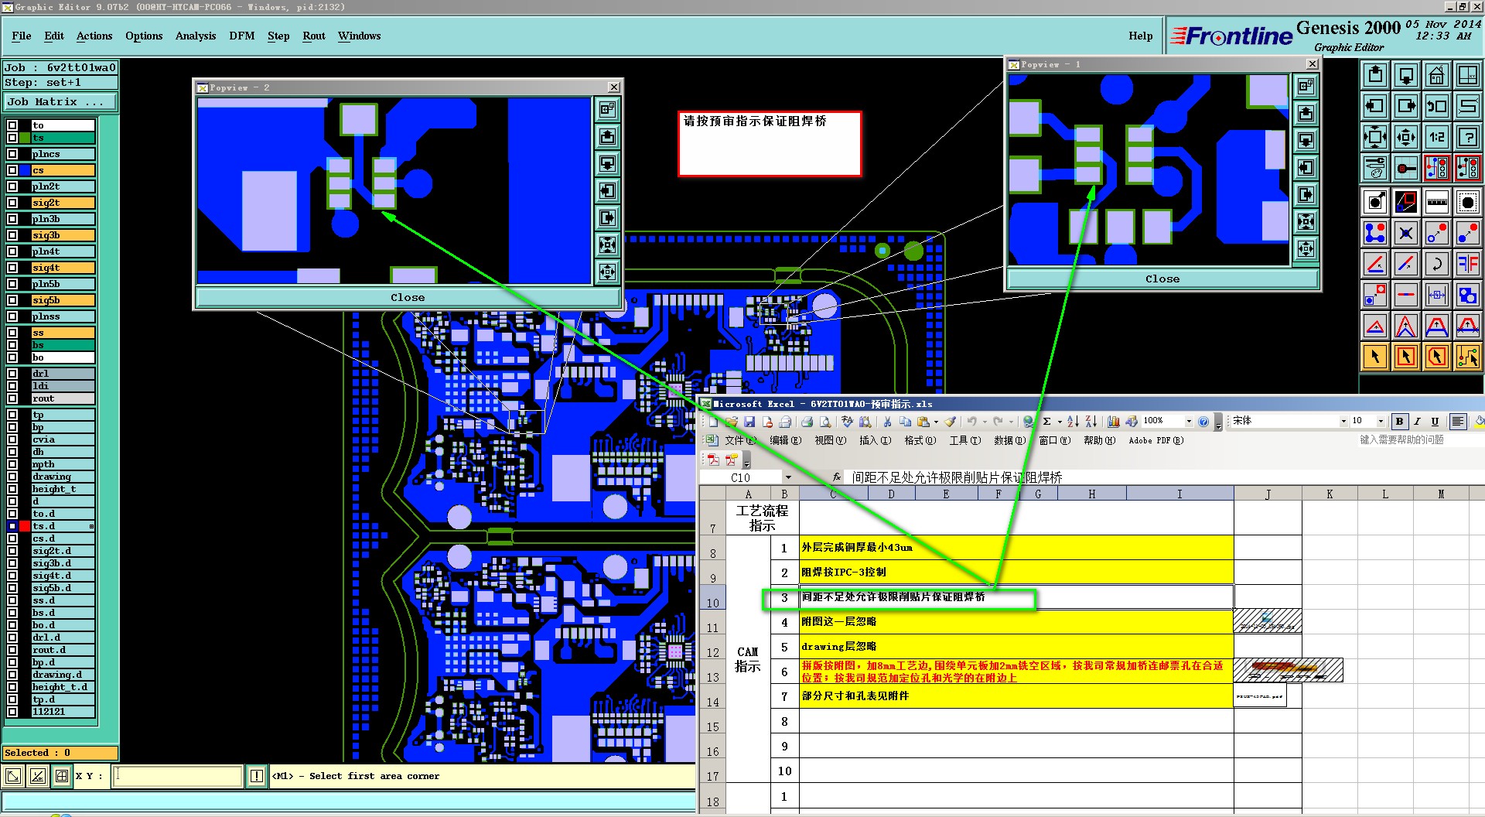Image resolution: width=1485 pixels, height=817 pixels.
Task: Toggle the checkbox for layer sig2t
Action: [x=12, y=203]
